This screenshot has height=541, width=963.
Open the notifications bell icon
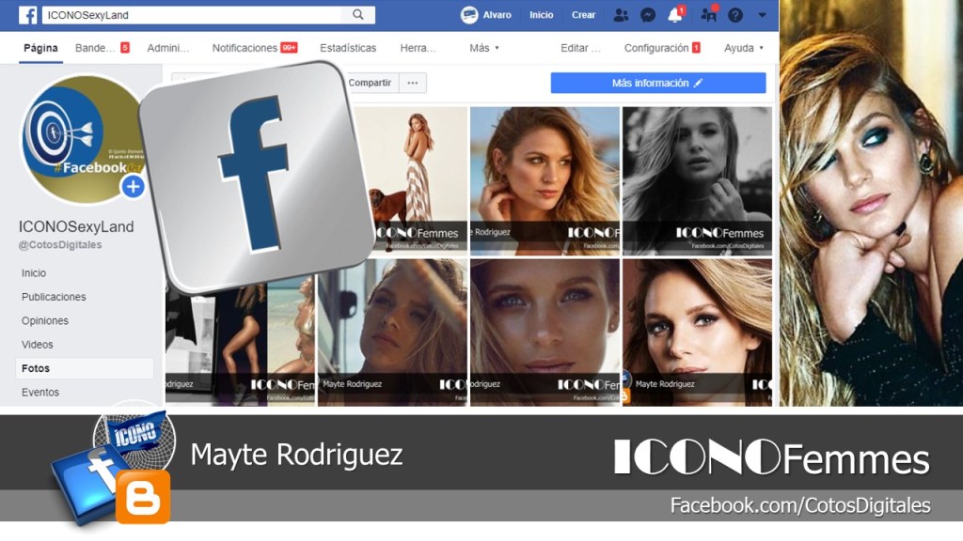(675, 15)
